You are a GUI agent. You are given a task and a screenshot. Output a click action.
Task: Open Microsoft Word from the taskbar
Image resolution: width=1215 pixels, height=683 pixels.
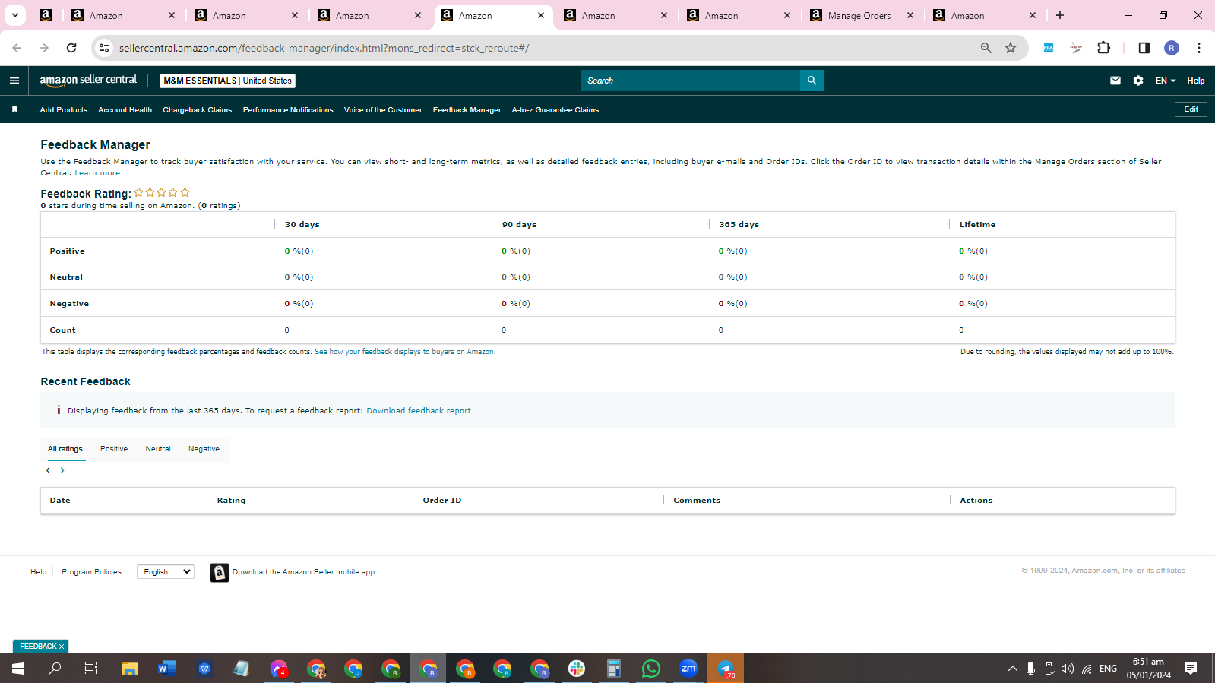[166, 669]
